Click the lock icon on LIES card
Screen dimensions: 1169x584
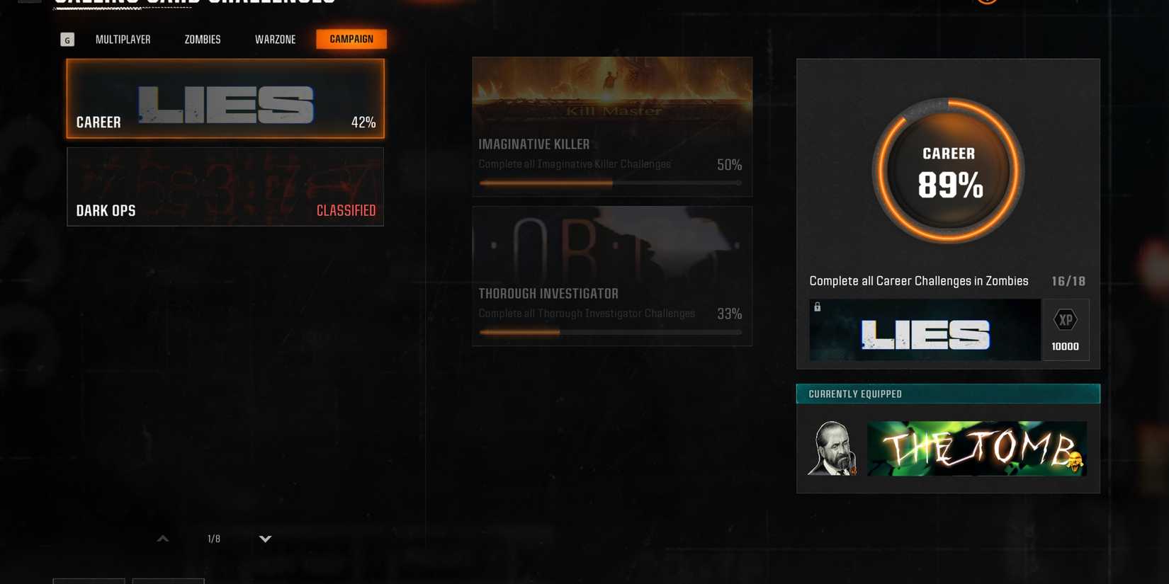point(817,307)
